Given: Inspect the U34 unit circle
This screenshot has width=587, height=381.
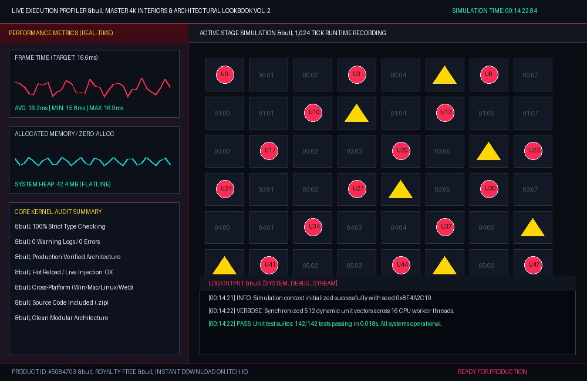Looking at the screenshot, I should click(x=313, y=227).
